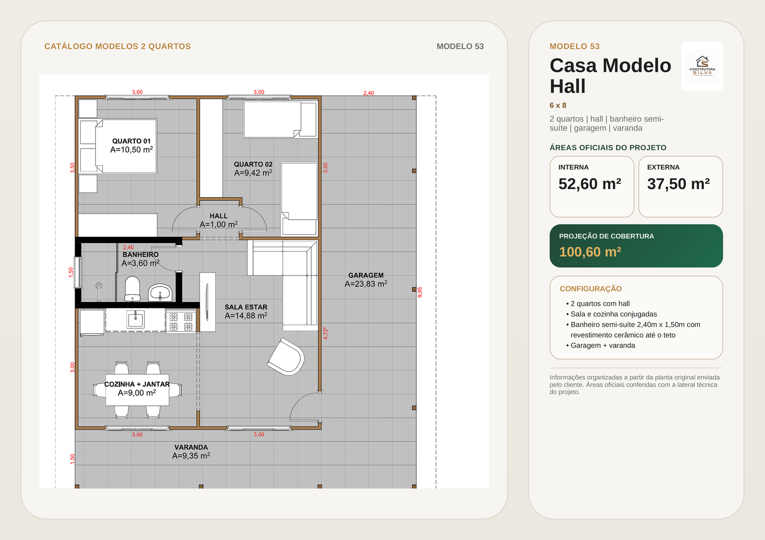Select the toilet symbol in the Banheiro
Viewport: 765px width, 540px height.
coord(132,289)
